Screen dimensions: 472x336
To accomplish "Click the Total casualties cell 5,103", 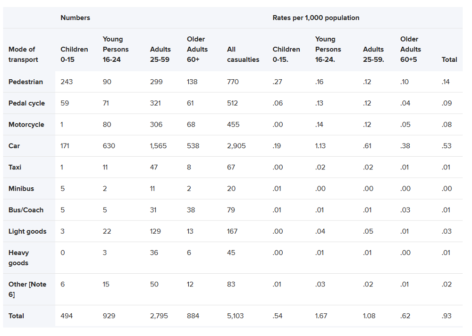I will (x=235, y=316).
